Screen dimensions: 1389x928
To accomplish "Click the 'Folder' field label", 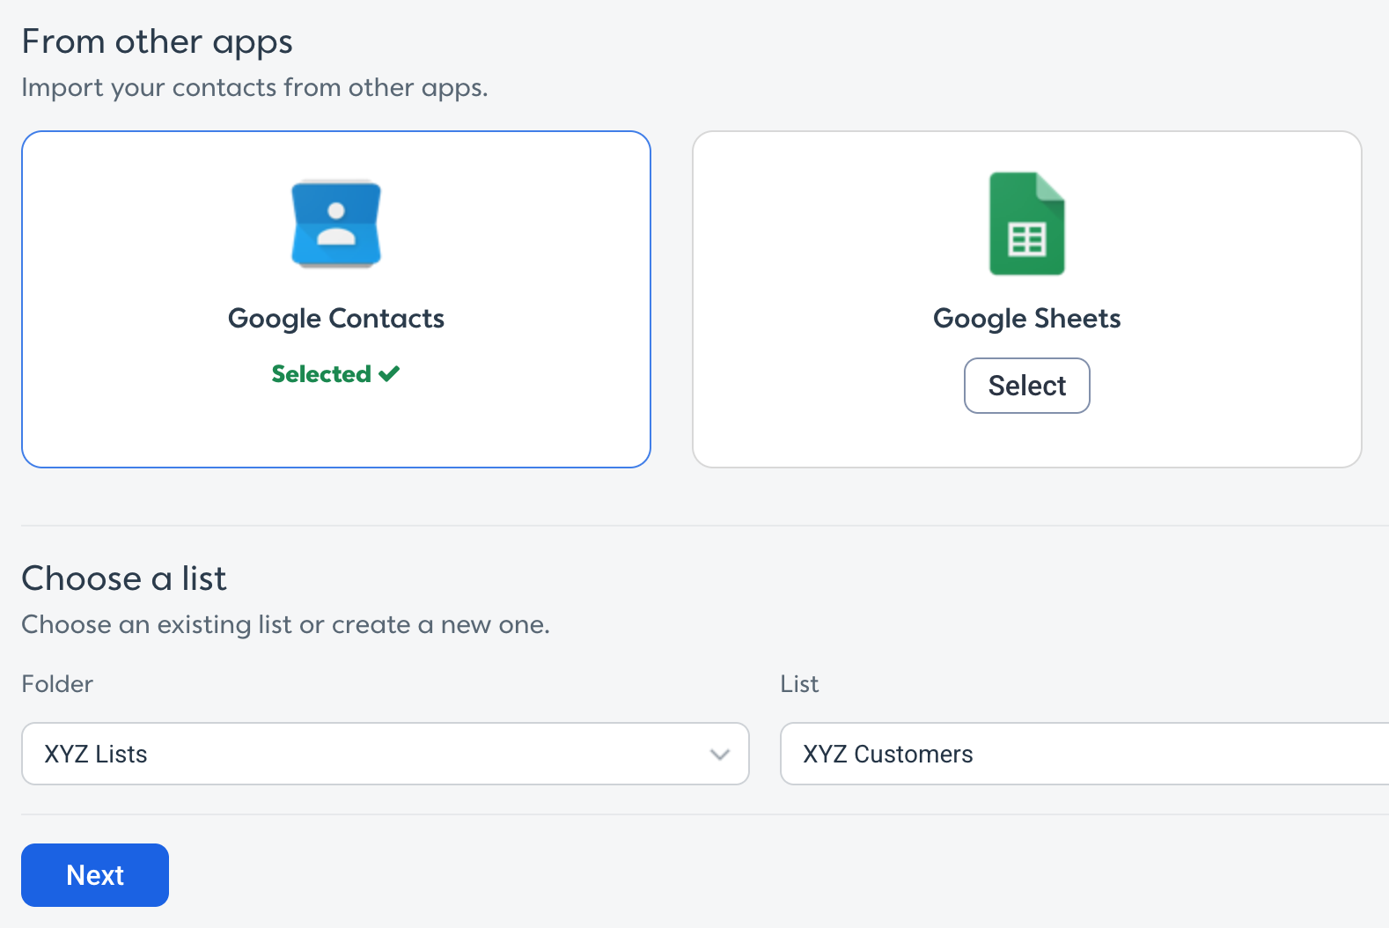I will pyautogui.click(x=57, y=684).
